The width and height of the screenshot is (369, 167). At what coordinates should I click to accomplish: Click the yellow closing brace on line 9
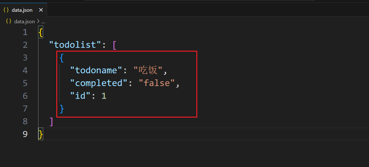click(41, 134)
